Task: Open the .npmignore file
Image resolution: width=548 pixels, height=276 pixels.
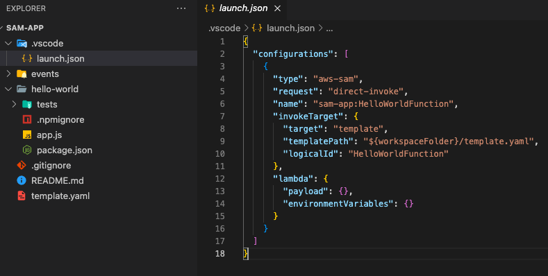Action: (60, 120)
